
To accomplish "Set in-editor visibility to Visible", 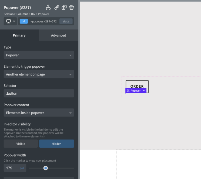I will click(21, 144).
